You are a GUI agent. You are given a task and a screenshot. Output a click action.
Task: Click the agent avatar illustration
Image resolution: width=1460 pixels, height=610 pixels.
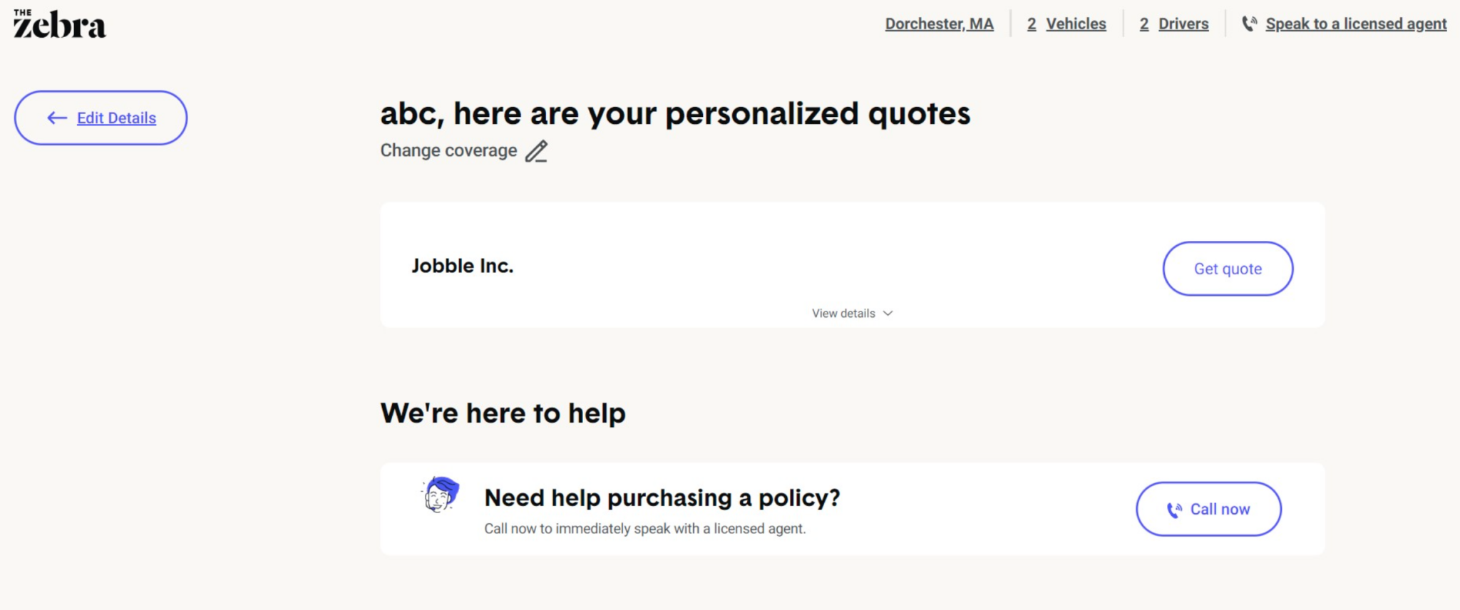441,495
